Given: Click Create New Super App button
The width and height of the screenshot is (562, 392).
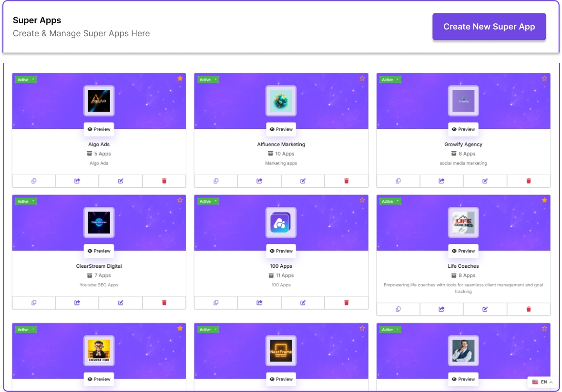Looking at the screenshot, I should click(x=489, y=27).
